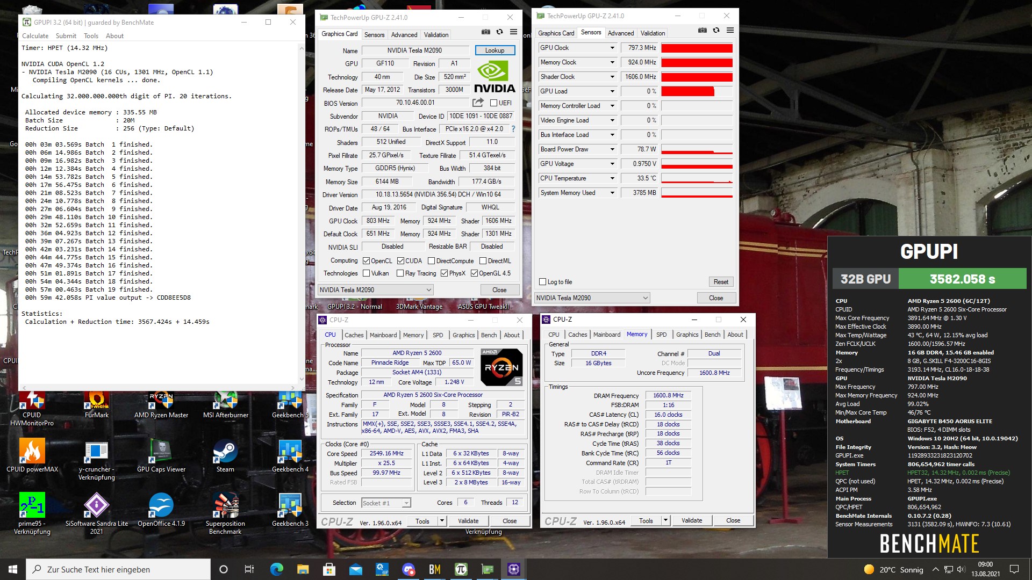Viewport: 1032px width, 580px height.
Task: Launch CPUID HWMonitorPro desktop icon
Action: pyautogui.click(x=32, y=408)
